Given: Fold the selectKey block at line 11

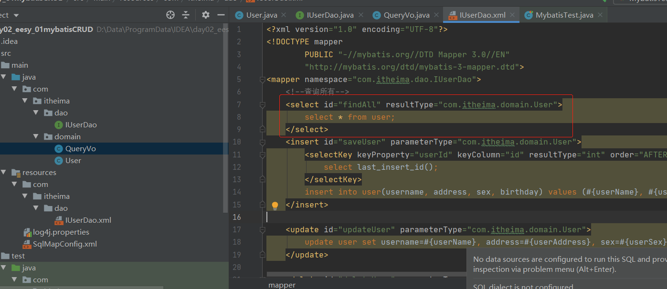Looking at the screenshot, I should coord(262,155).
